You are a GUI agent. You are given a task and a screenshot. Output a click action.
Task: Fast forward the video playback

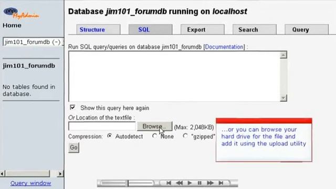210,183
